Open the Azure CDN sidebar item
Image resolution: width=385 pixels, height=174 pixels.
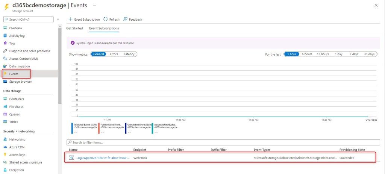(x=17, y=147)
